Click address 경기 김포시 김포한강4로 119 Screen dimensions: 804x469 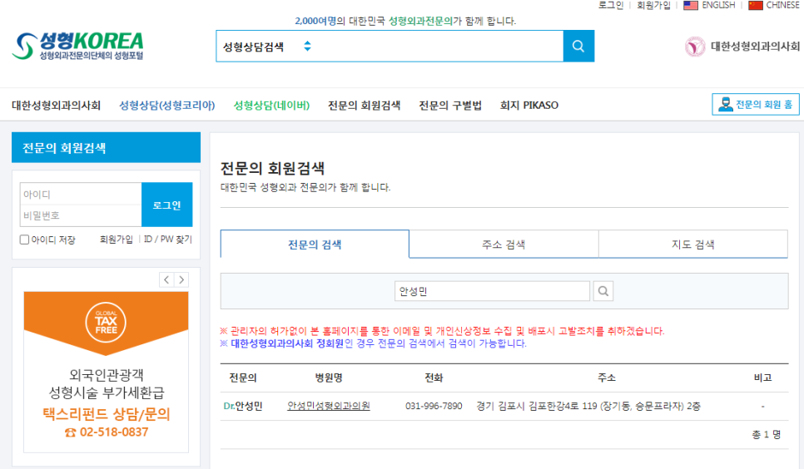point(588,406)
